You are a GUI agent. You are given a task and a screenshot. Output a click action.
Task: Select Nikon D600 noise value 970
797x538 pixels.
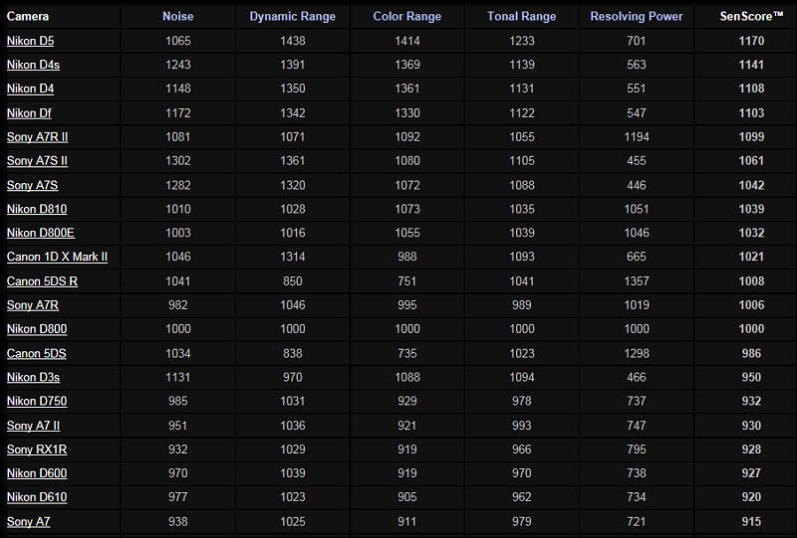(x=178, y=472)
